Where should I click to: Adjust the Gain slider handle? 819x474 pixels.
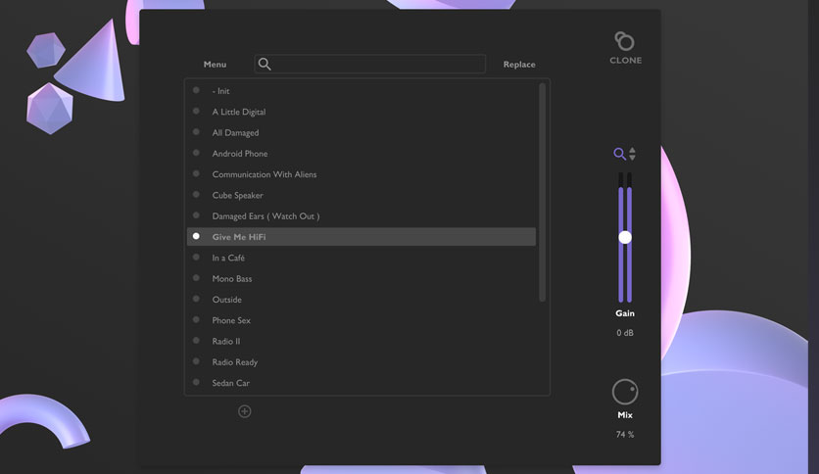click(625, 237)
